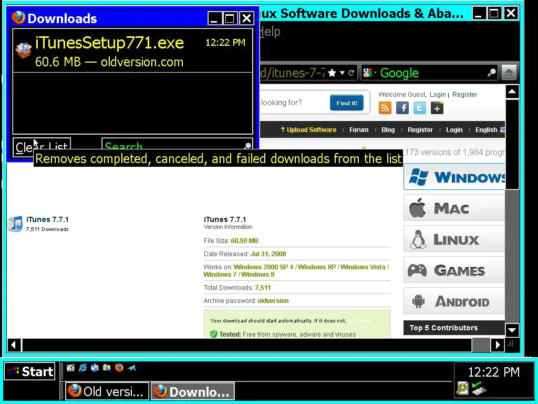This screenshot has width=538, height=404.
Task: Select the Linux software category banner
Action: point(454,239)
